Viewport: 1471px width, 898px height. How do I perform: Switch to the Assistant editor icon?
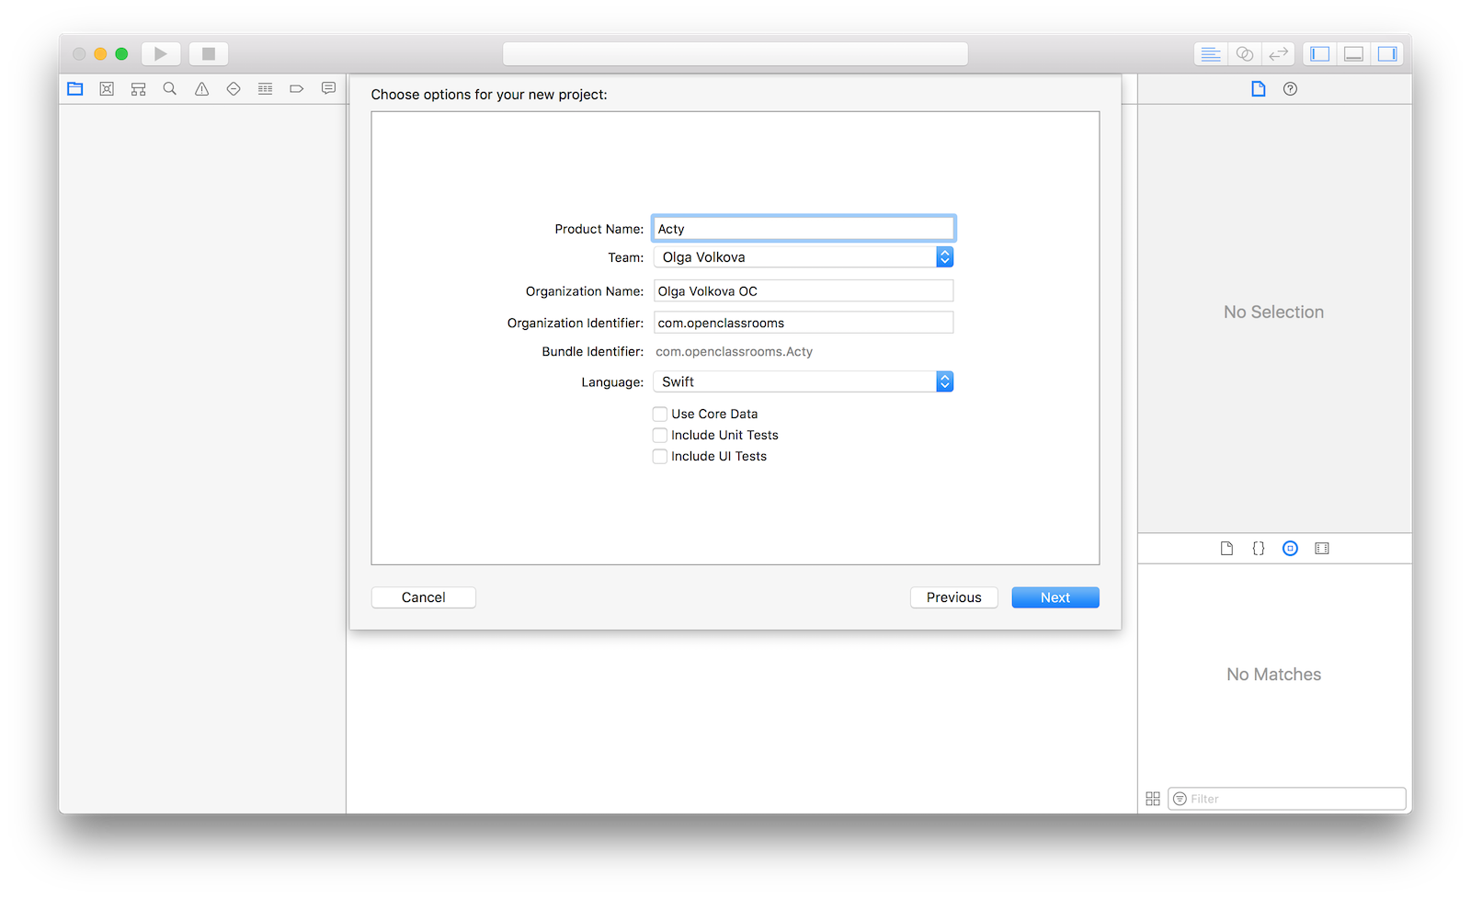click(1245, 54)
